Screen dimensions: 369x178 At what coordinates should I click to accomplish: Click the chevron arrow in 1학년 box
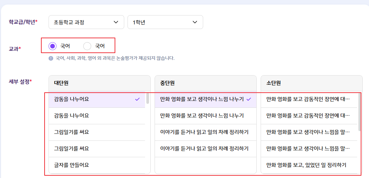[195, 22]
